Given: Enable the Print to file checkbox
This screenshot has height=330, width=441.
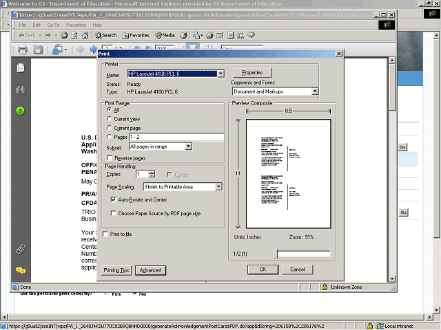Looking at the screenshot, I should [x=105, y=234].
